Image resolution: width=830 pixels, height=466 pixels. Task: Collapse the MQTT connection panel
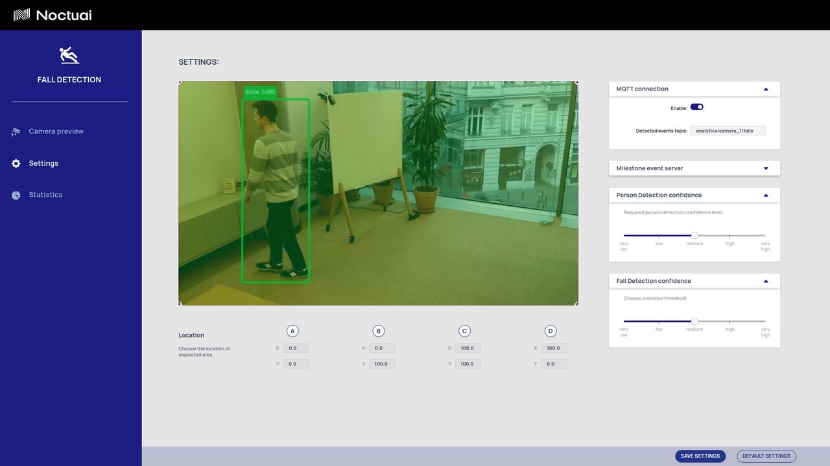click(x=766, y=89)
